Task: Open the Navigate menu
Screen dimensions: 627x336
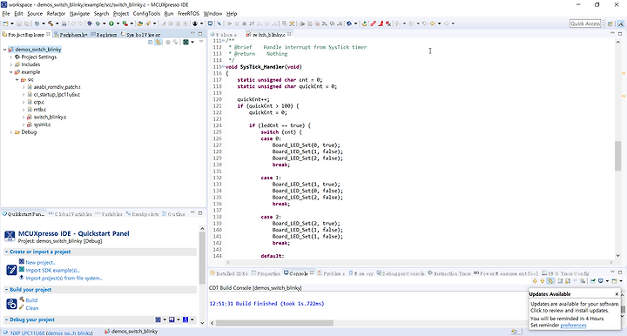Action: (x=79, y=14)
